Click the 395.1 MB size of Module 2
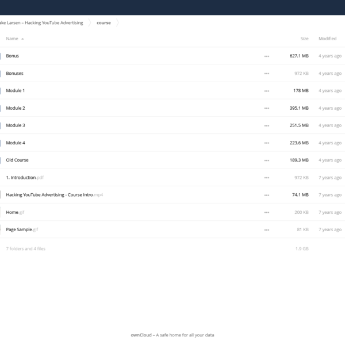This screenshot has width=345, height=345. pos(299,108)
